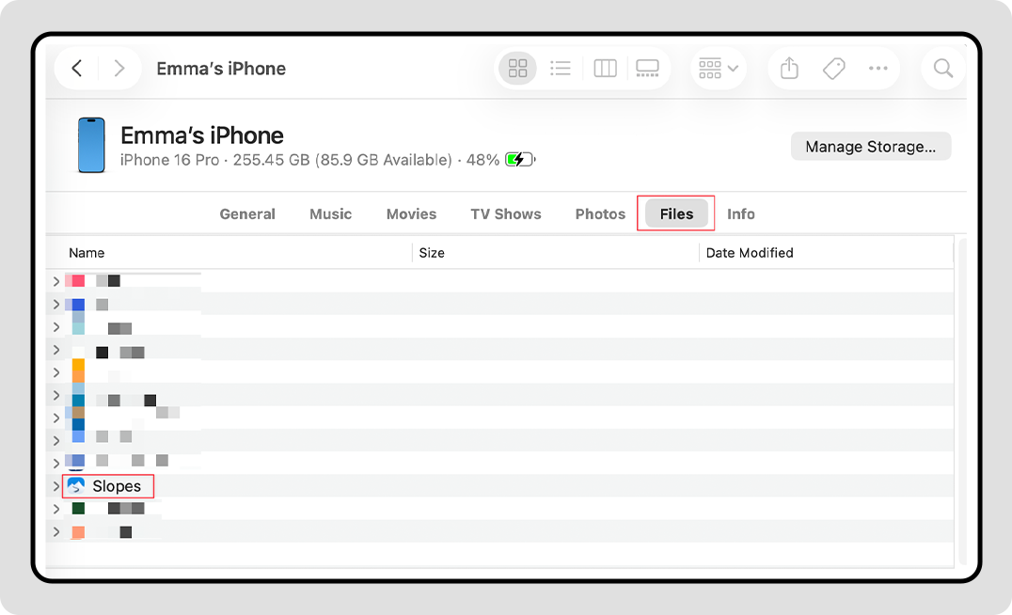
Task: Sort by Date Modified column header
Action: [750, 253]
